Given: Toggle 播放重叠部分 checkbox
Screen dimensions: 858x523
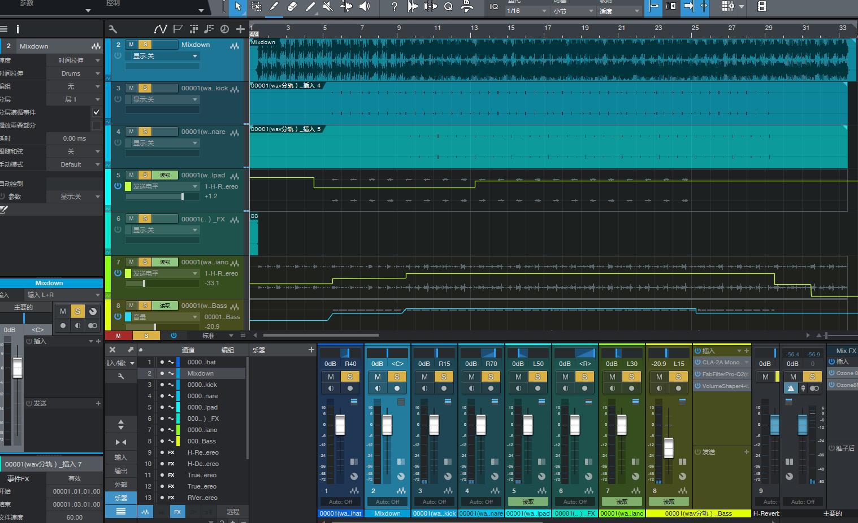Looking at the screenshot, I should pyautogui.click(x=97, y=125).
